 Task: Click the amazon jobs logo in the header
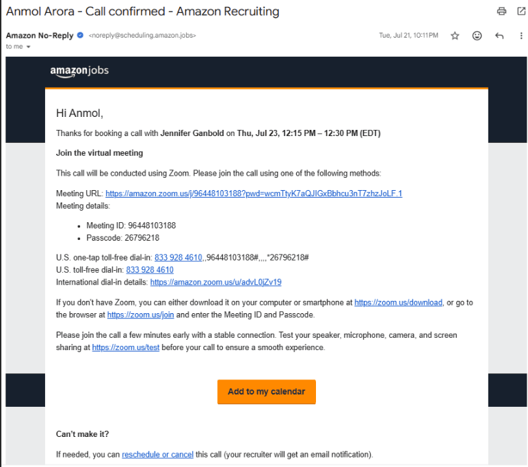pyautogui.click(x=79, y=71)
